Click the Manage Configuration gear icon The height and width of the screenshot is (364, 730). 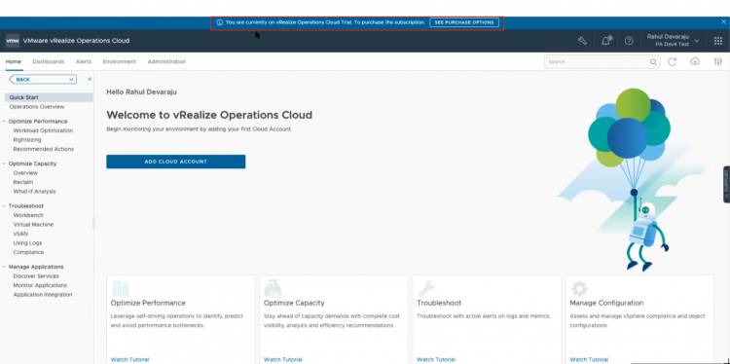(x=579, y=289)
